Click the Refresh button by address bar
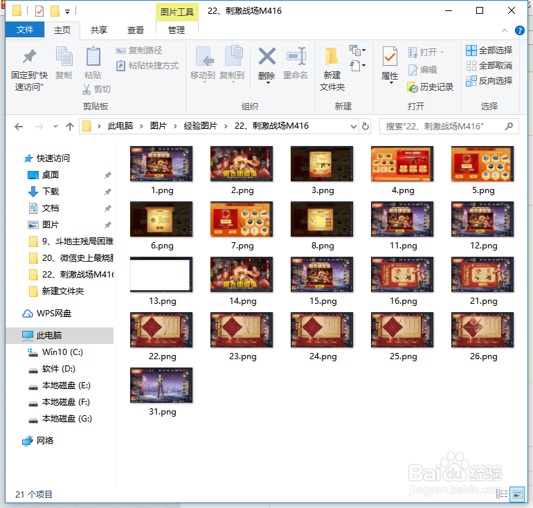 coord(365,127)
